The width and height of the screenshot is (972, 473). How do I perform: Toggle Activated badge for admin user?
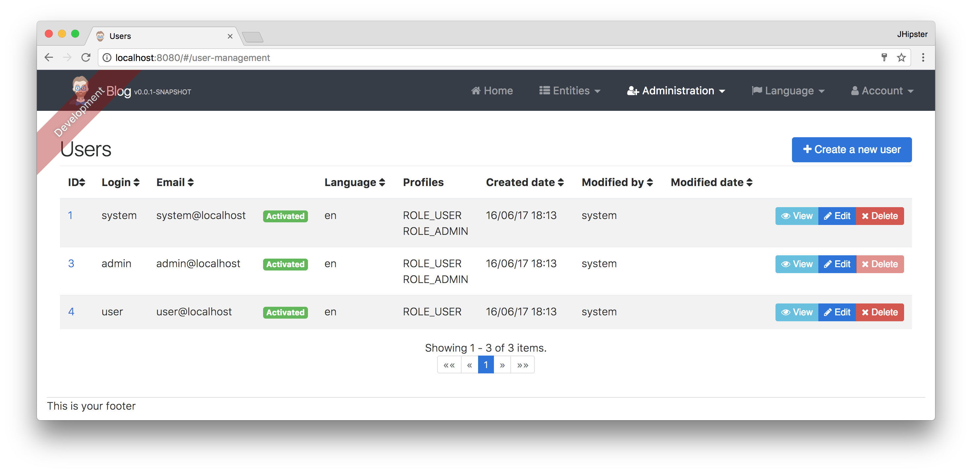[285, 264]
